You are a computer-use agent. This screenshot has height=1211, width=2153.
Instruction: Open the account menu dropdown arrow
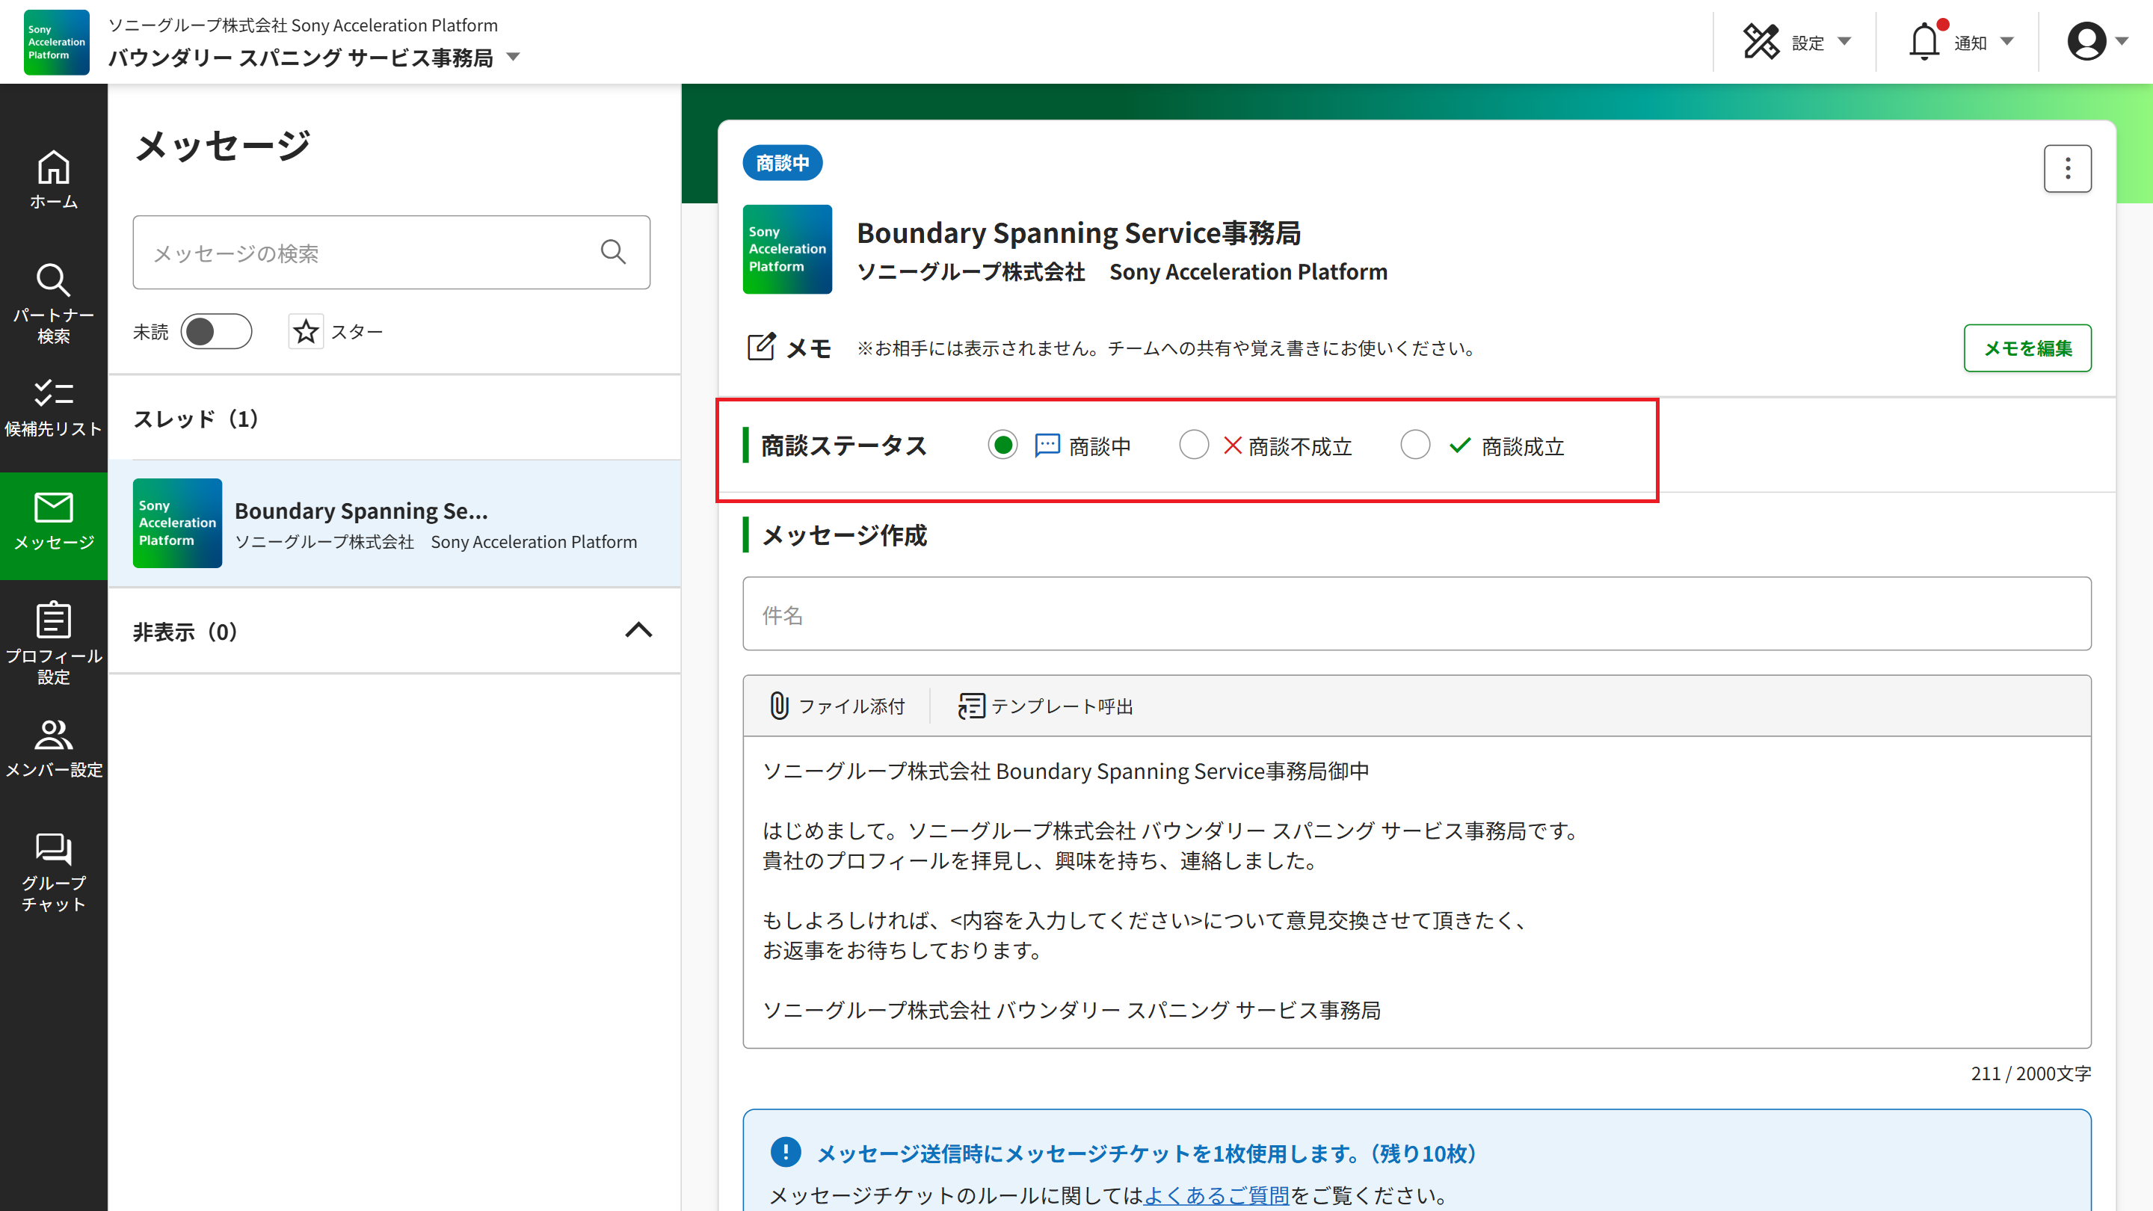click(2122, 41)
